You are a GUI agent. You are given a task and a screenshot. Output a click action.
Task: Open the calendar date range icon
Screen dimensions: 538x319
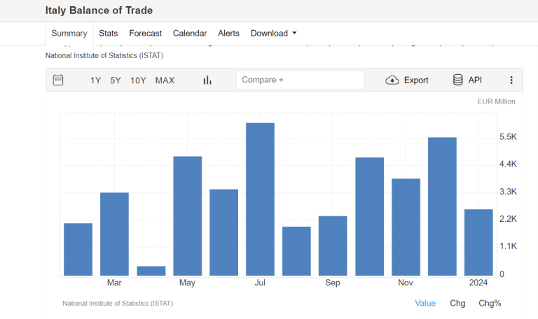coord(58,80)
